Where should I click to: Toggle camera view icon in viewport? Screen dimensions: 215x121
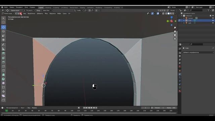click(x=175, y=35)
